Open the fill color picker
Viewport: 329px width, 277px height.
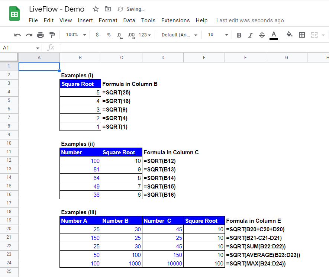click(290, 35)
